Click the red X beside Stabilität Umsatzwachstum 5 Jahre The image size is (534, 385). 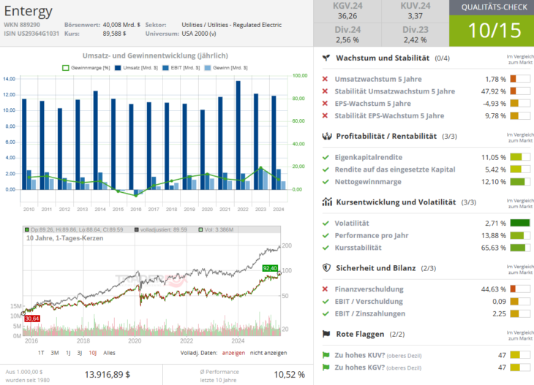(x=326, y=91)
